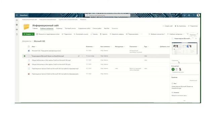The height and width of the screenshot is (121, 215).
Task: Clear selection X beside Выбрано элементов
Action: 149,34
